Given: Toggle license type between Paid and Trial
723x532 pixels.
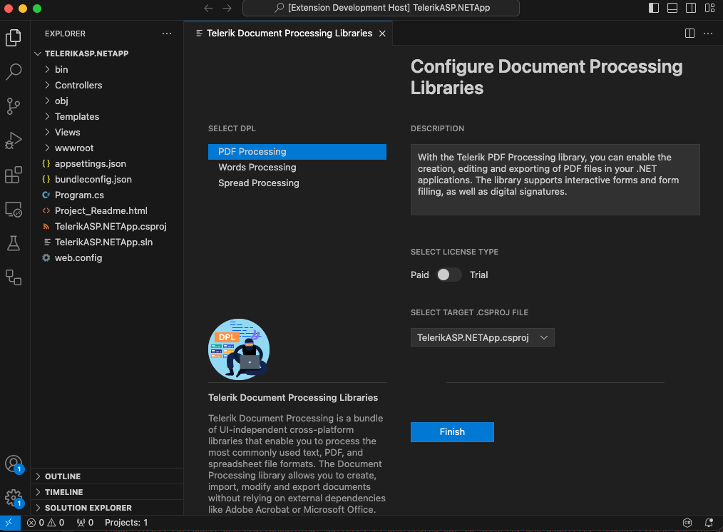Looking at the screenshot, I should (x=449, y=275).
